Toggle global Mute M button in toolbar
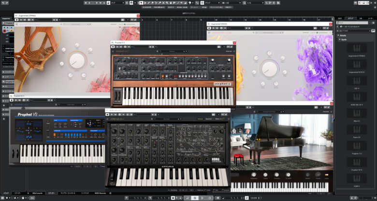Screen dimensions: 377x201 pyautogui.click(x=86, y=3)
